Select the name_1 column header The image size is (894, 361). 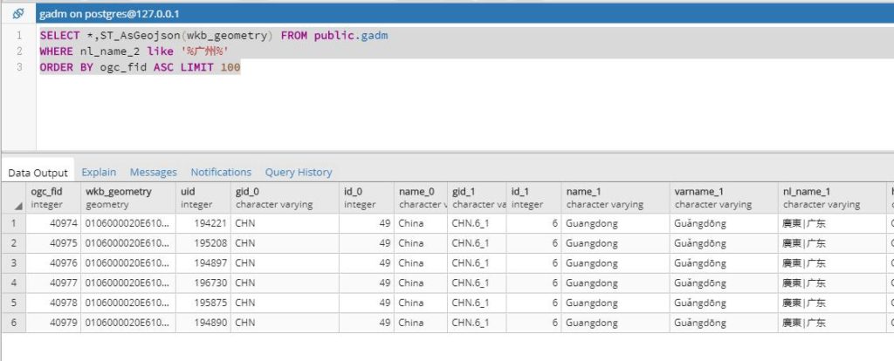click(x=615, y=198)
